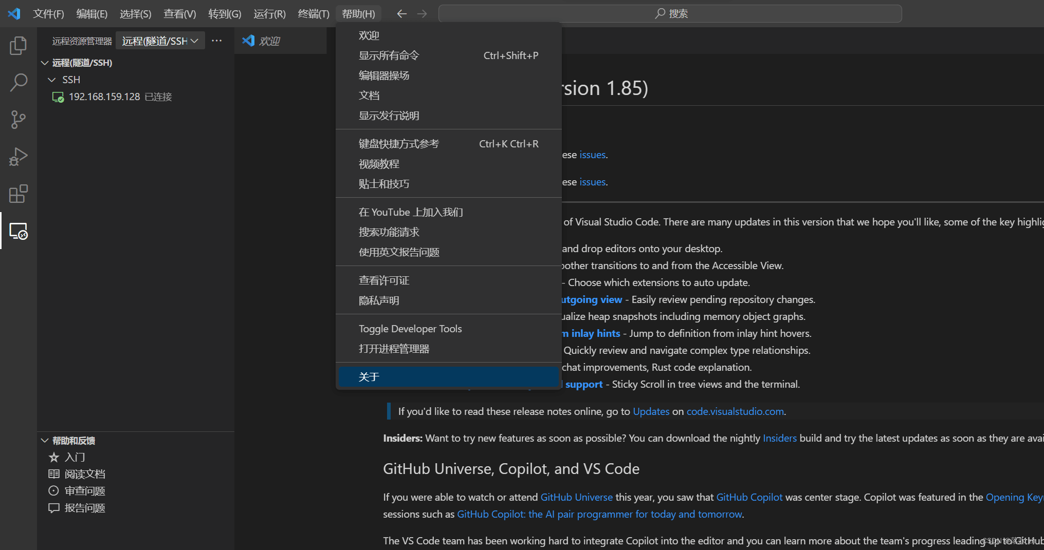
Task: Open 审查问题 in help and feedback
Action: tap(136, 491)
